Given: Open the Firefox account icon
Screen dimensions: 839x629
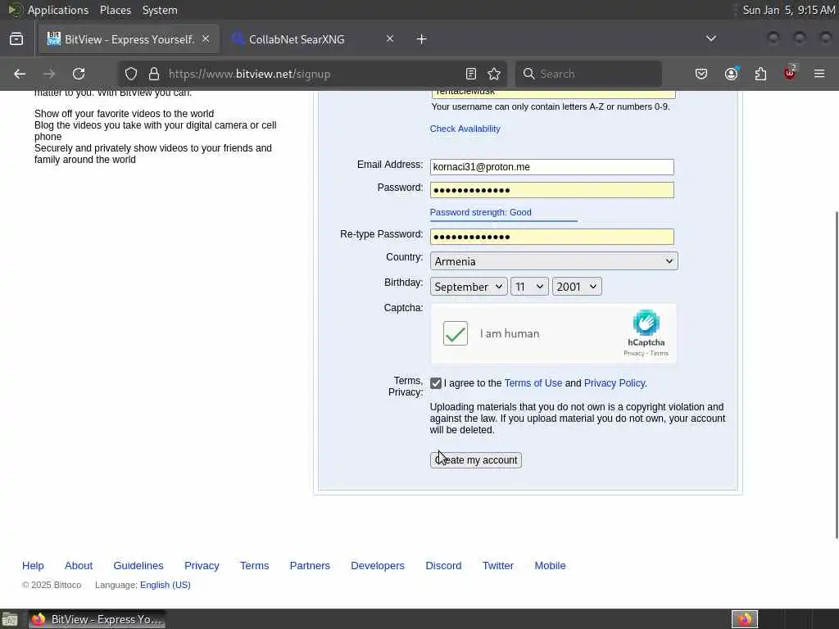Looking at the screenshot, I should (x=732, y=74).
